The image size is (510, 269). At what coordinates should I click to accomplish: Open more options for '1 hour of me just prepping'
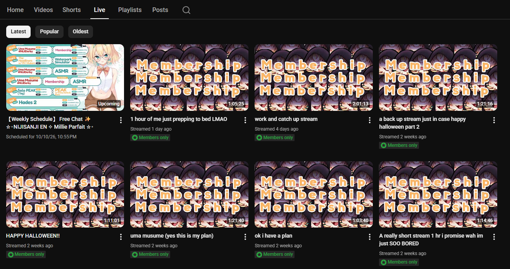point(245,120)
